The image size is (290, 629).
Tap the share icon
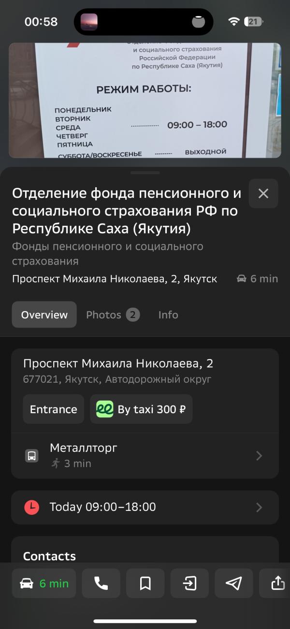[278, 584]
